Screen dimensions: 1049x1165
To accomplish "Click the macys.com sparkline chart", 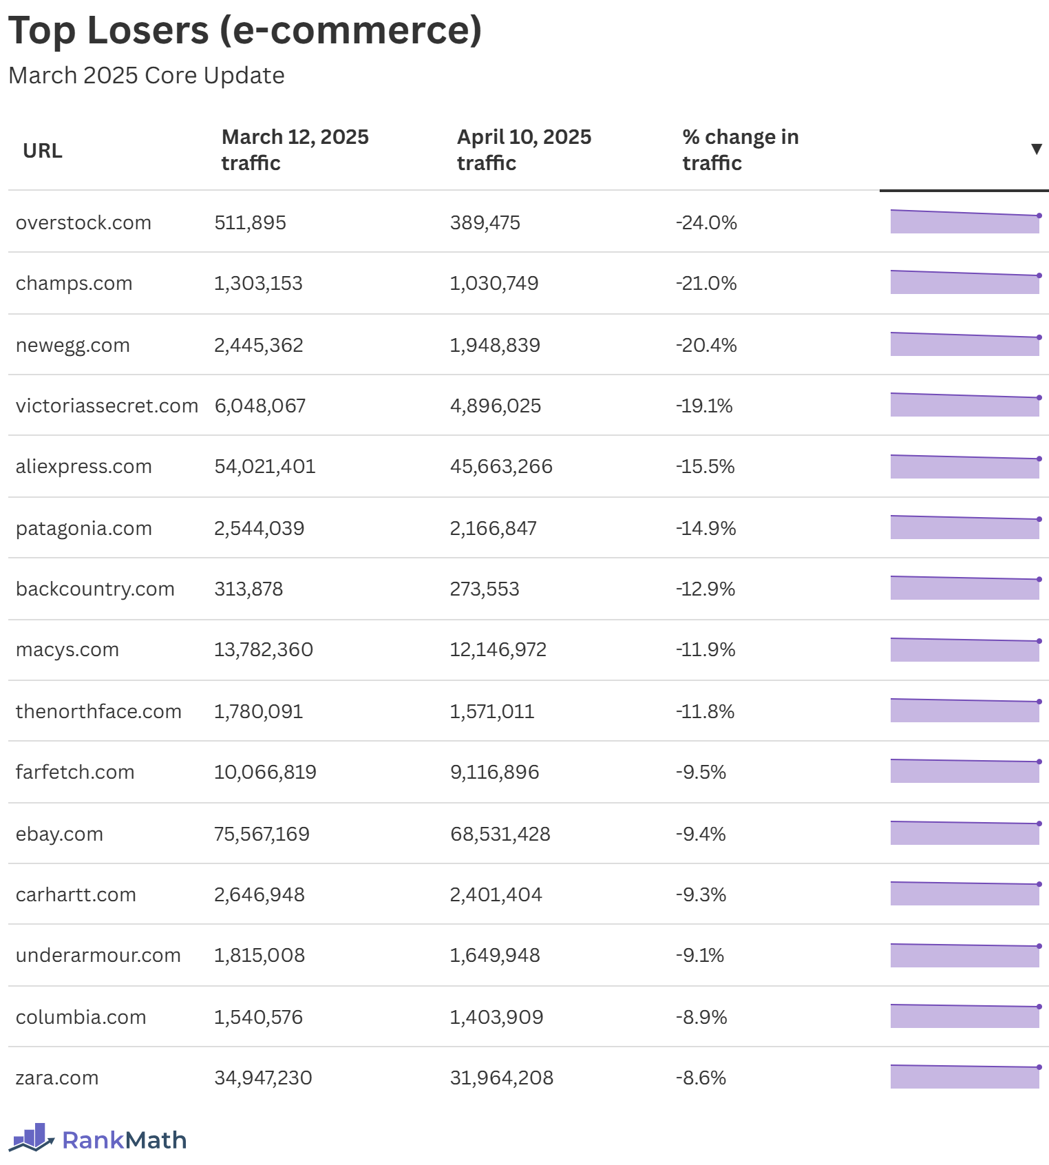I will point(965,649).
